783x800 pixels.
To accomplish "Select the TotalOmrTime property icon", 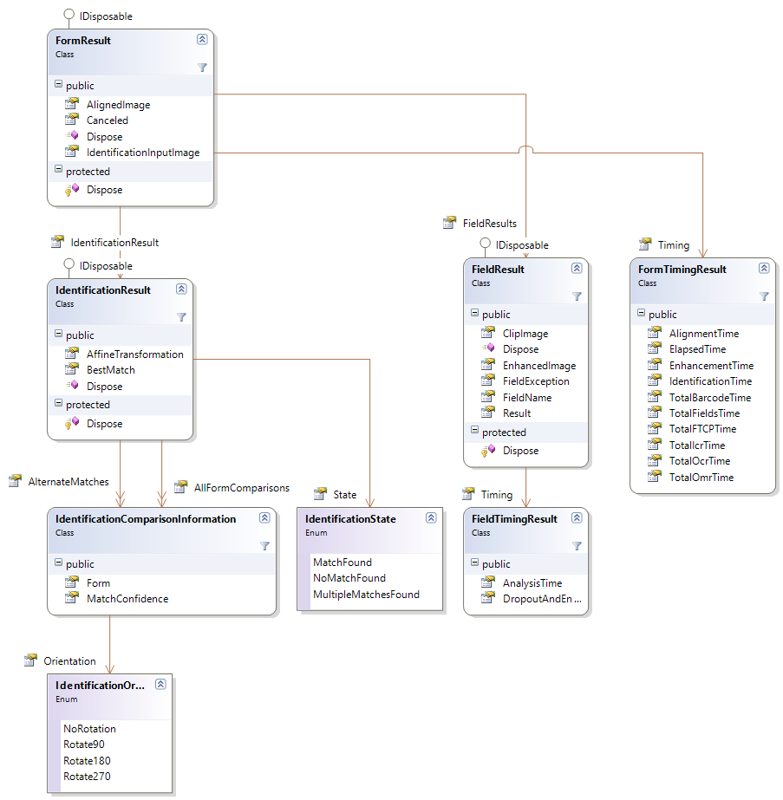I will coord(655,477).
